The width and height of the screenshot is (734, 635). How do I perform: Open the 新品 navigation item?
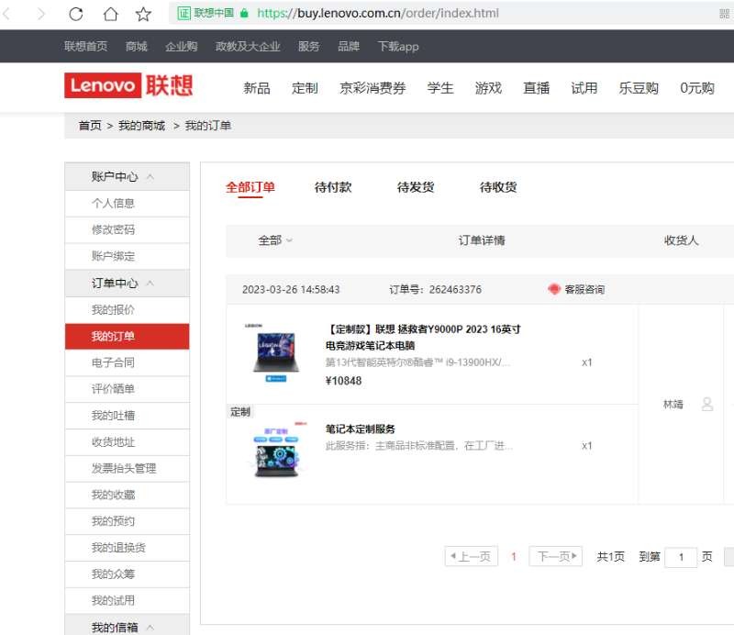[x=257, y=88]
